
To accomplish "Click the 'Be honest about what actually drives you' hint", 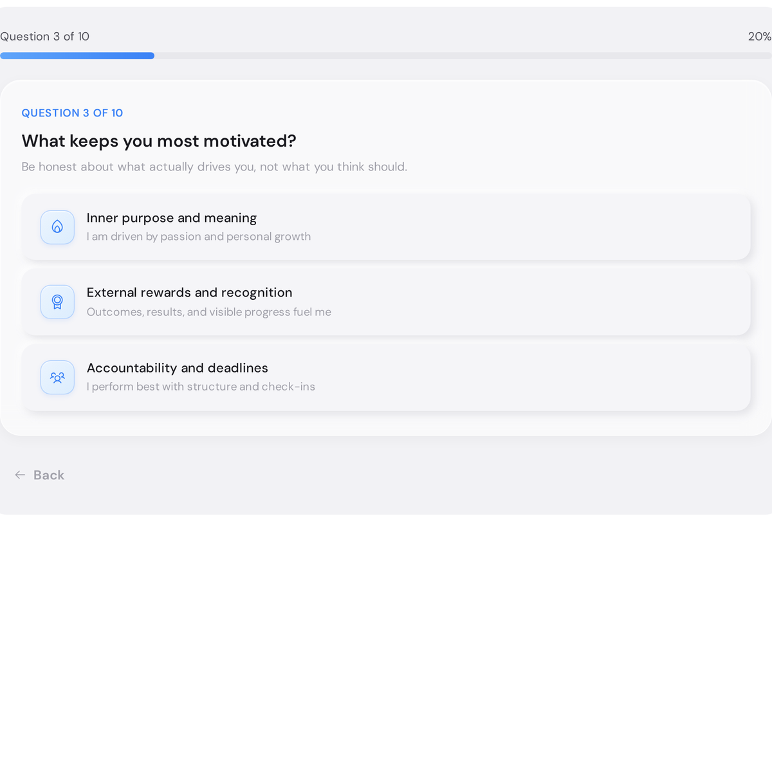I will pos(214,167).
